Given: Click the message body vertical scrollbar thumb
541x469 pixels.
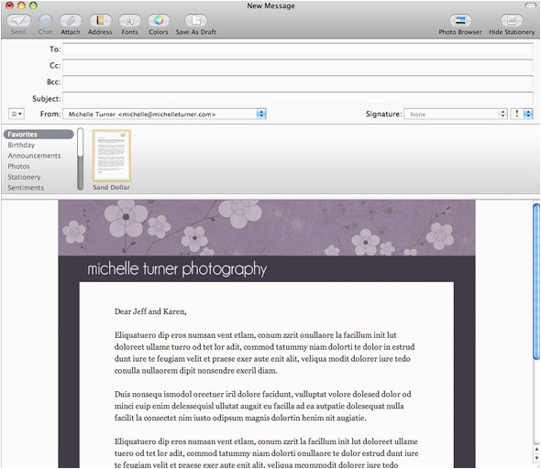Looking at the screenshot, I should 536,281.
